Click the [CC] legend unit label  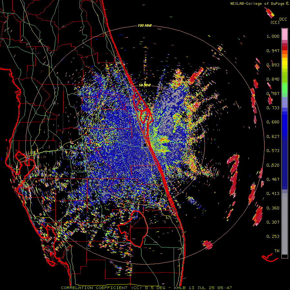pos(275,22)
